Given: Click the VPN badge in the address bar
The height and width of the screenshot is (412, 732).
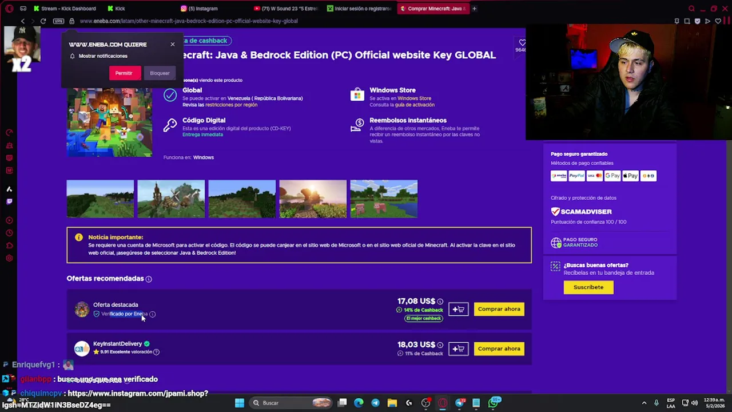Looking at the screenshot, I should [58, 21].
